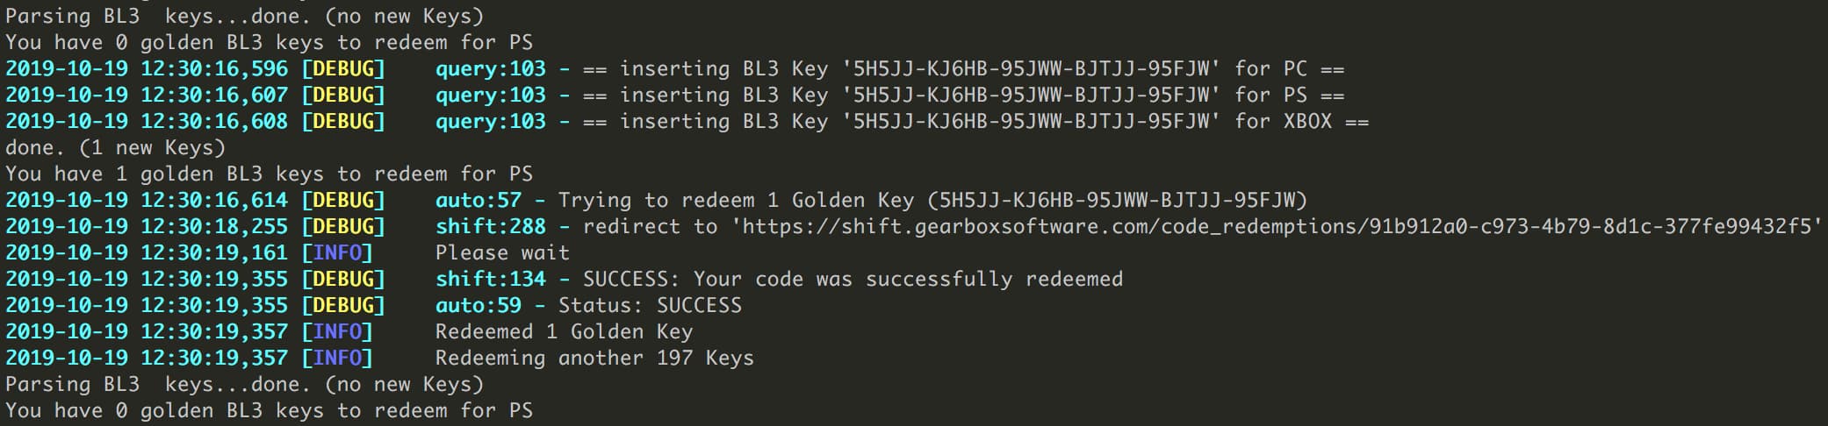Click the word 'XBOX' in the insert line

[x=1307, y=122]
